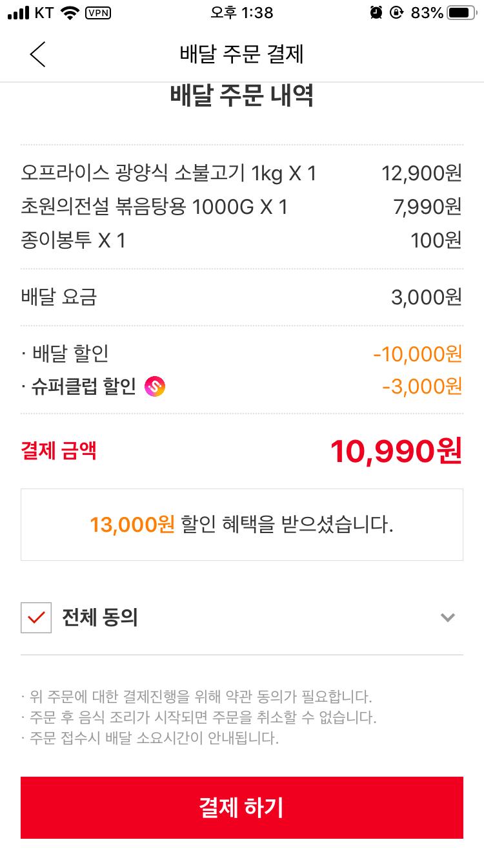Tap the Wi-Fi status icon
This screenshot has width=484, height=862.
click(x=69, y=13)
